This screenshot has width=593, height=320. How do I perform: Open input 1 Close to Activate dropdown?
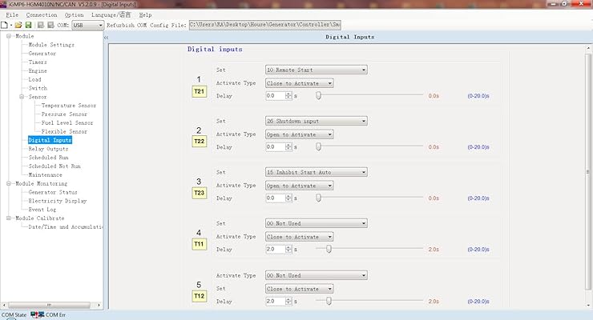click(299, 83)
